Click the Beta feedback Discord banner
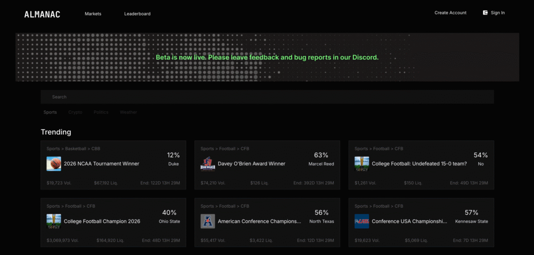Screen dimensions: 534x255 267,57
